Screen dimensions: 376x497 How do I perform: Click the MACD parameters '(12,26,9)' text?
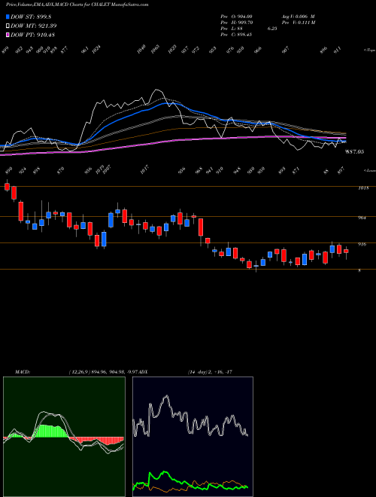coord(79,372)
